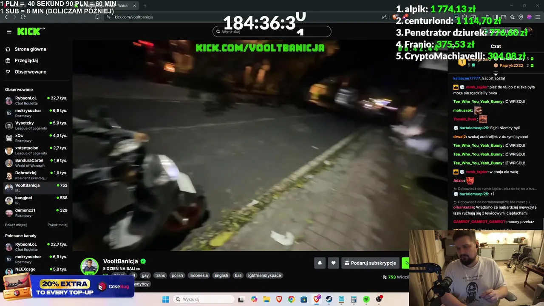Go to Strona główna
544x306 pixels.
point(30,49)
